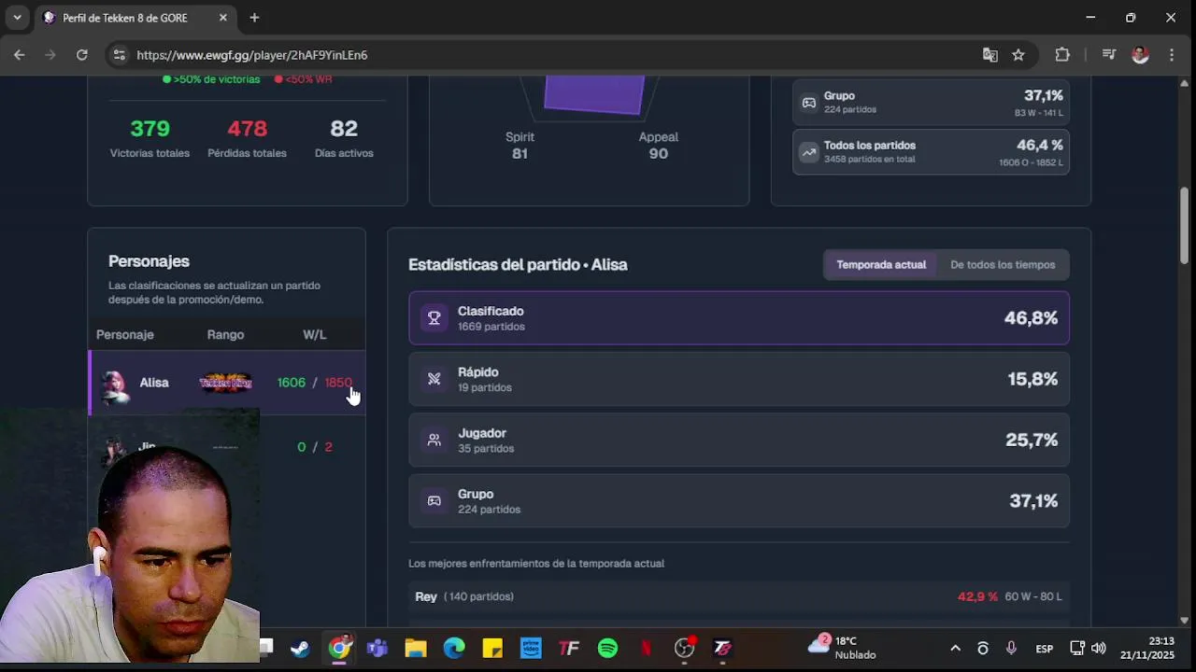Image resolution: width=1196 pixels, height=672 pixels.
Task: View site information icon in address bar
Action: tap(119, 55)
